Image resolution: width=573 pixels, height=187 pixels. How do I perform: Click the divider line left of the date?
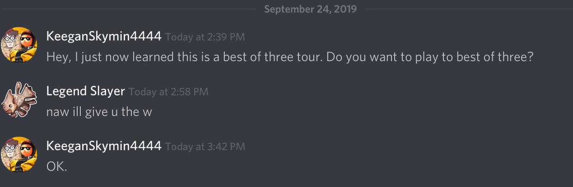coord(128,9)
